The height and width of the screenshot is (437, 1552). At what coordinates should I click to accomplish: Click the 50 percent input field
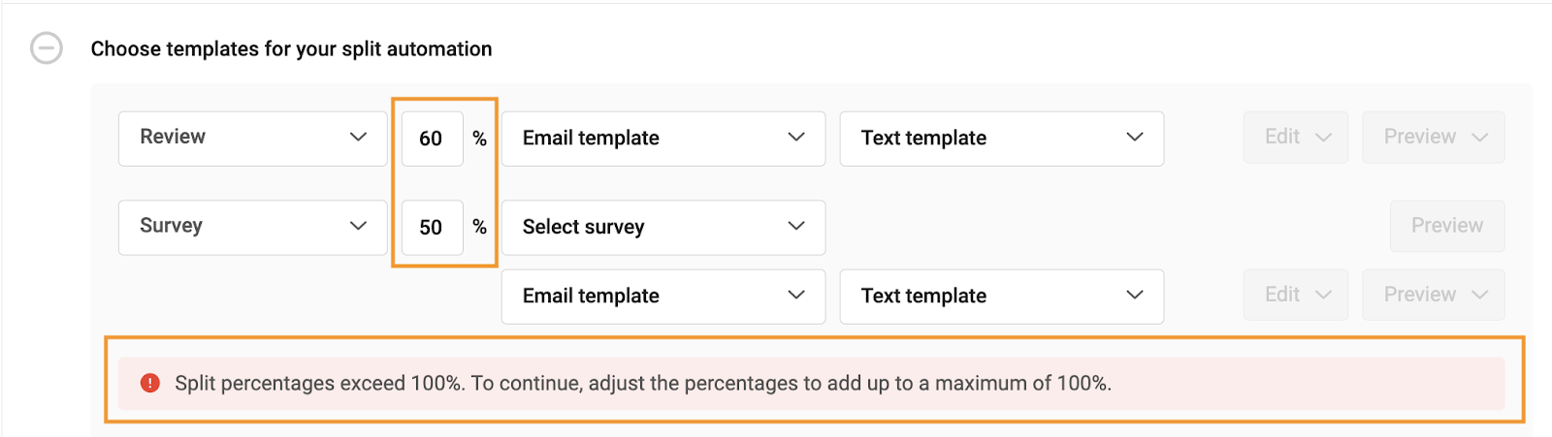pos(432,228)
